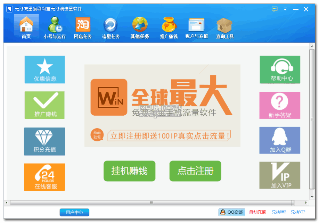Viewport: 319px width, 223px height.
Task: Click the 点击注册 green button
Action: click(195, 171)
